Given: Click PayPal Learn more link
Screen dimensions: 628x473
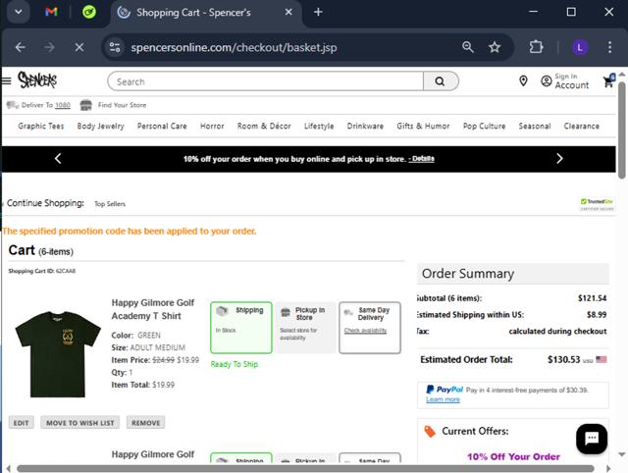Looking at the screenshot, I should (443, 399).
